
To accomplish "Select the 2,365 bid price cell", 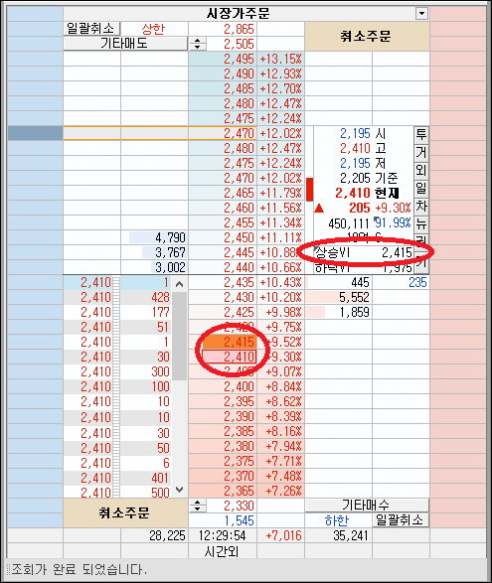I will pos(223,491).
